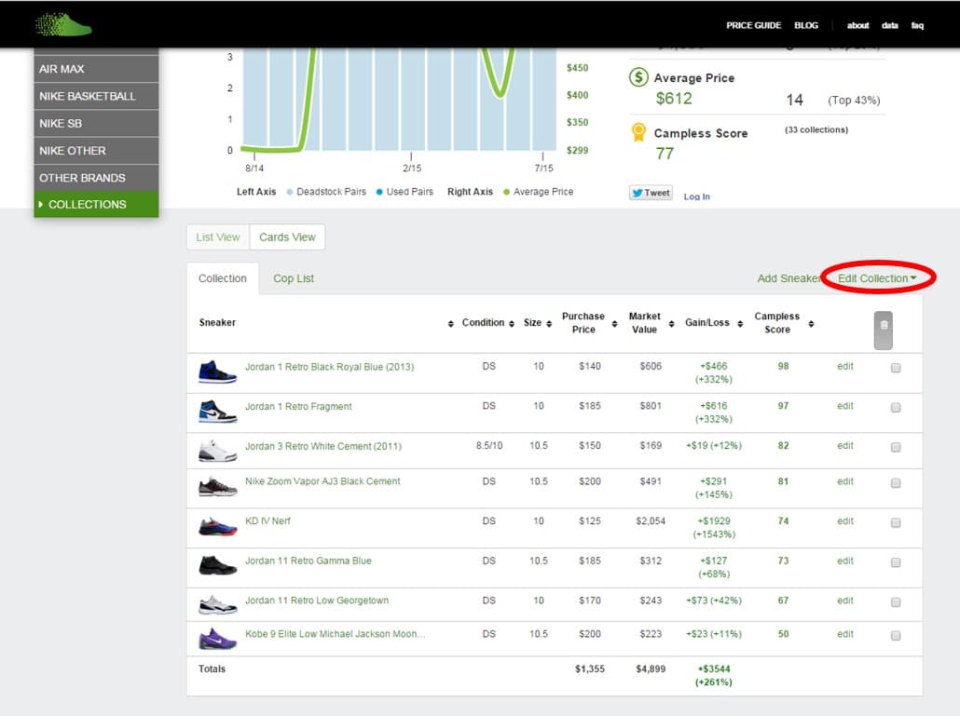Open Nike Zoom Vapor AJ3 Black Cement link
This screenshot has width=960, height=716.
[x=322, y=481]
